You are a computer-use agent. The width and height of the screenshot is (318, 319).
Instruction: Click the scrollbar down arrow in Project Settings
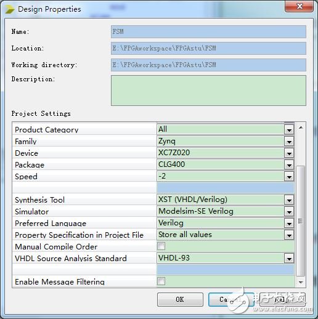301,283
